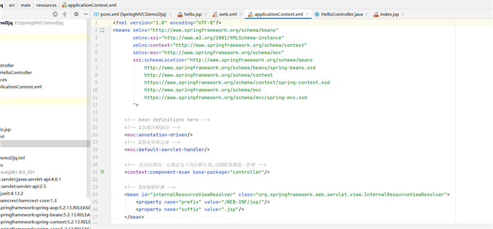Collapse the bean fold marker on line 24
The width and height of the screenshot is (493, 229).
110,194
